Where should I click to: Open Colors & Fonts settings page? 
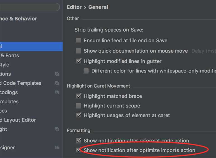(x=11, y=55)
